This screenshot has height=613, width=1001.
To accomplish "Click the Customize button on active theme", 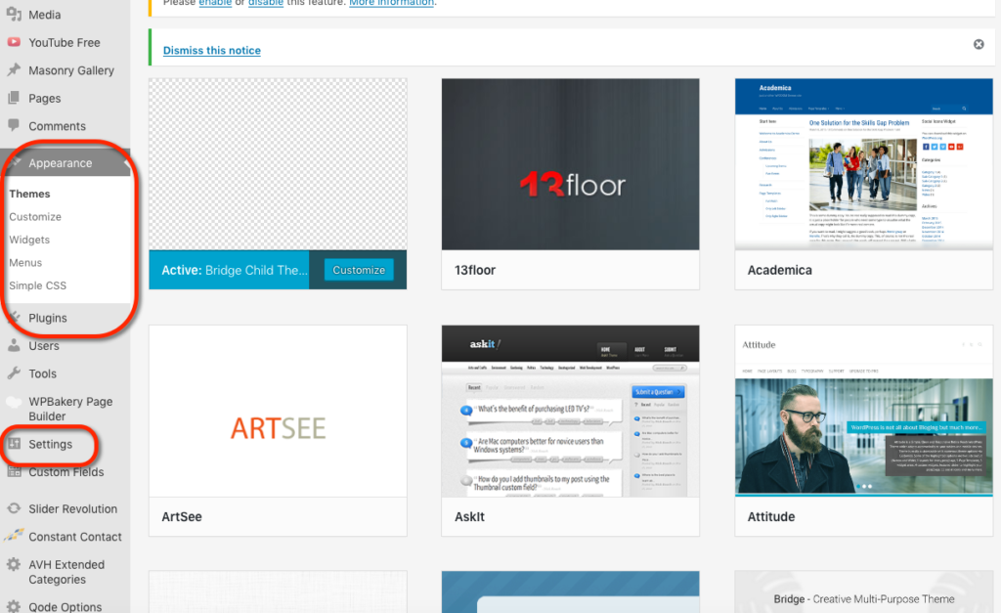I will click(360, 269).
